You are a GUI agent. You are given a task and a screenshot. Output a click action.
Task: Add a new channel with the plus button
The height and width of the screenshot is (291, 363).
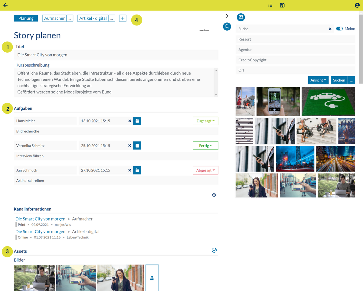point(123,18)
